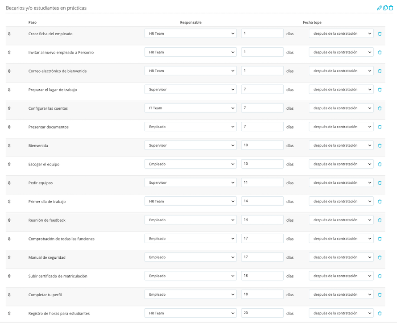Click the pencil edit icon for Becarios template
Screen dimensions: 397x323
[x=379, y=8]
